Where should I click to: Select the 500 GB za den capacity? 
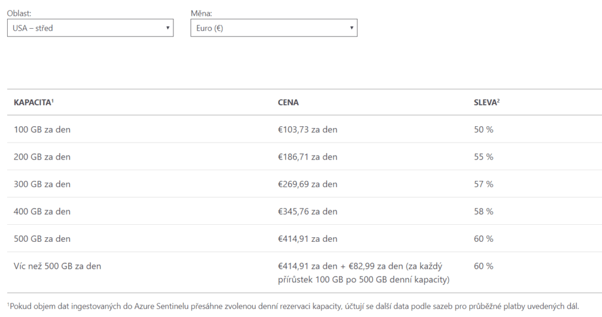point(42,238)
